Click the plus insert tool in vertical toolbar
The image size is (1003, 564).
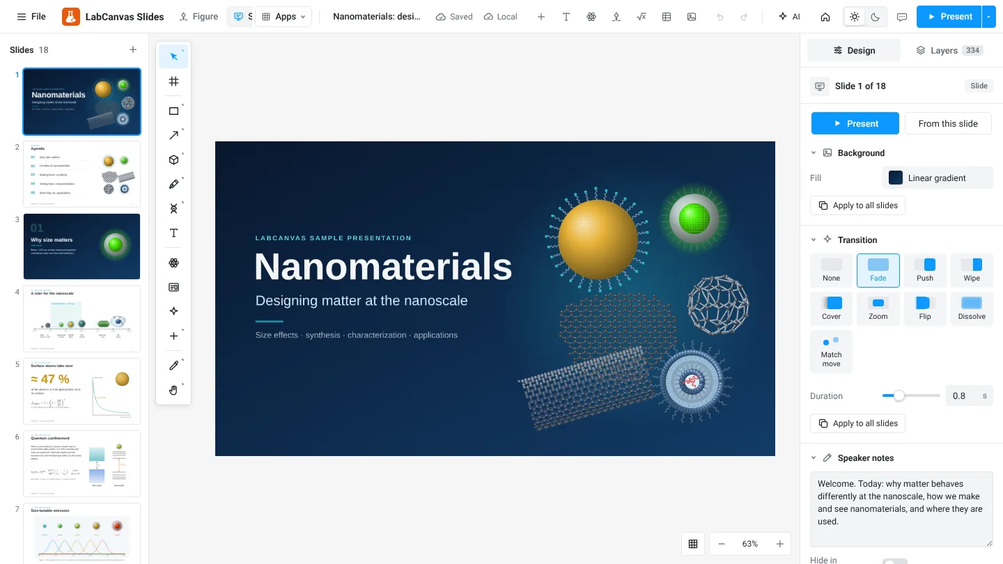[173, 336]
